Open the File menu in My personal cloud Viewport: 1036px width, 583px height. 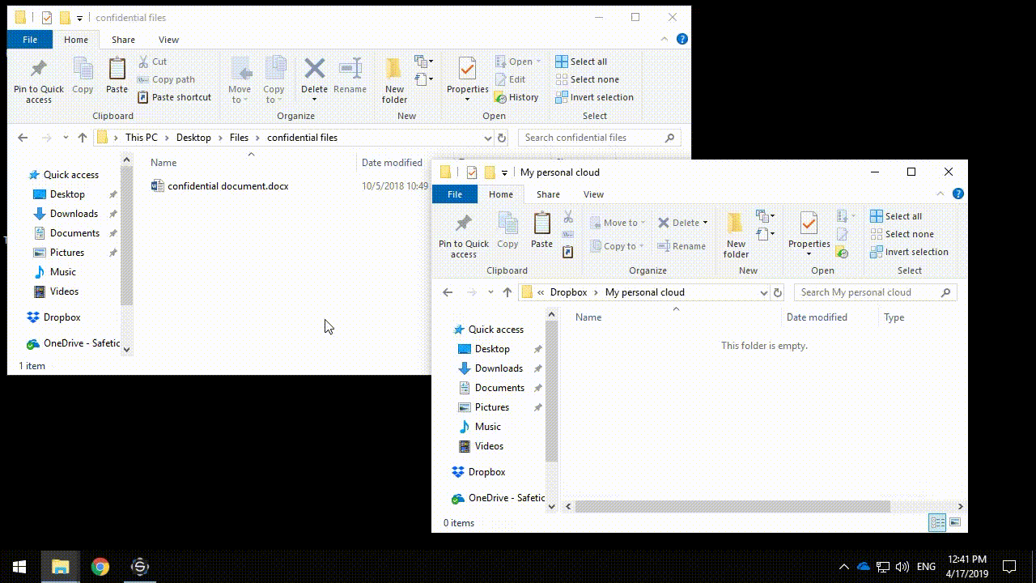coord(454,194)
